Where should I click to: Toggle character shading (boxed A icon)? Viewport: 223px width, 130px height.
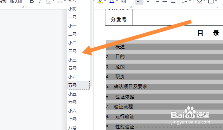123,1
